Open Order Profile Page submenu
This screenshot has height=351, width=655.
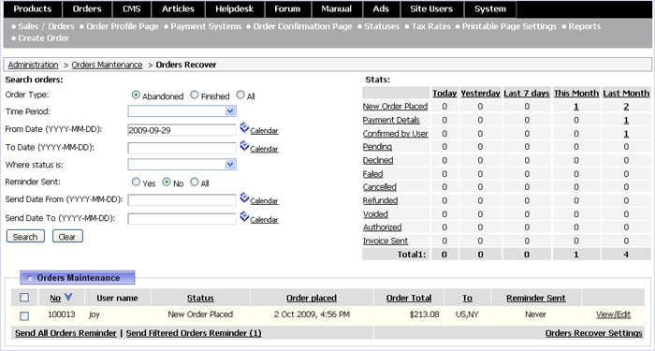click(123, 26)
